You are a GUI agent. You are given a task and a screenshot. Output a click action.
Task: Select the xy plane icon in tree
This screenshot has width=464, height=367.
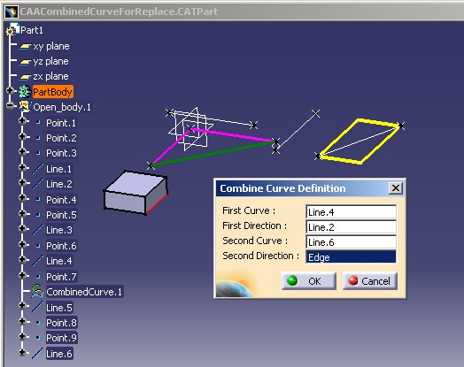[25, 46]
